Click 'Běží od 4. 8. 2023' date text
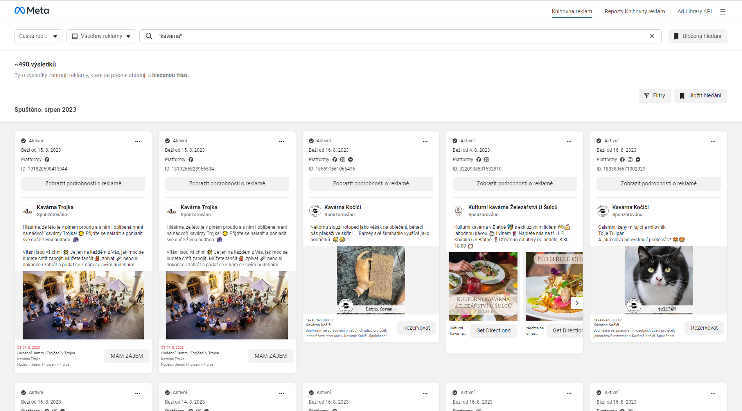This screenshot has width=742, height=411. pos(471,150)
